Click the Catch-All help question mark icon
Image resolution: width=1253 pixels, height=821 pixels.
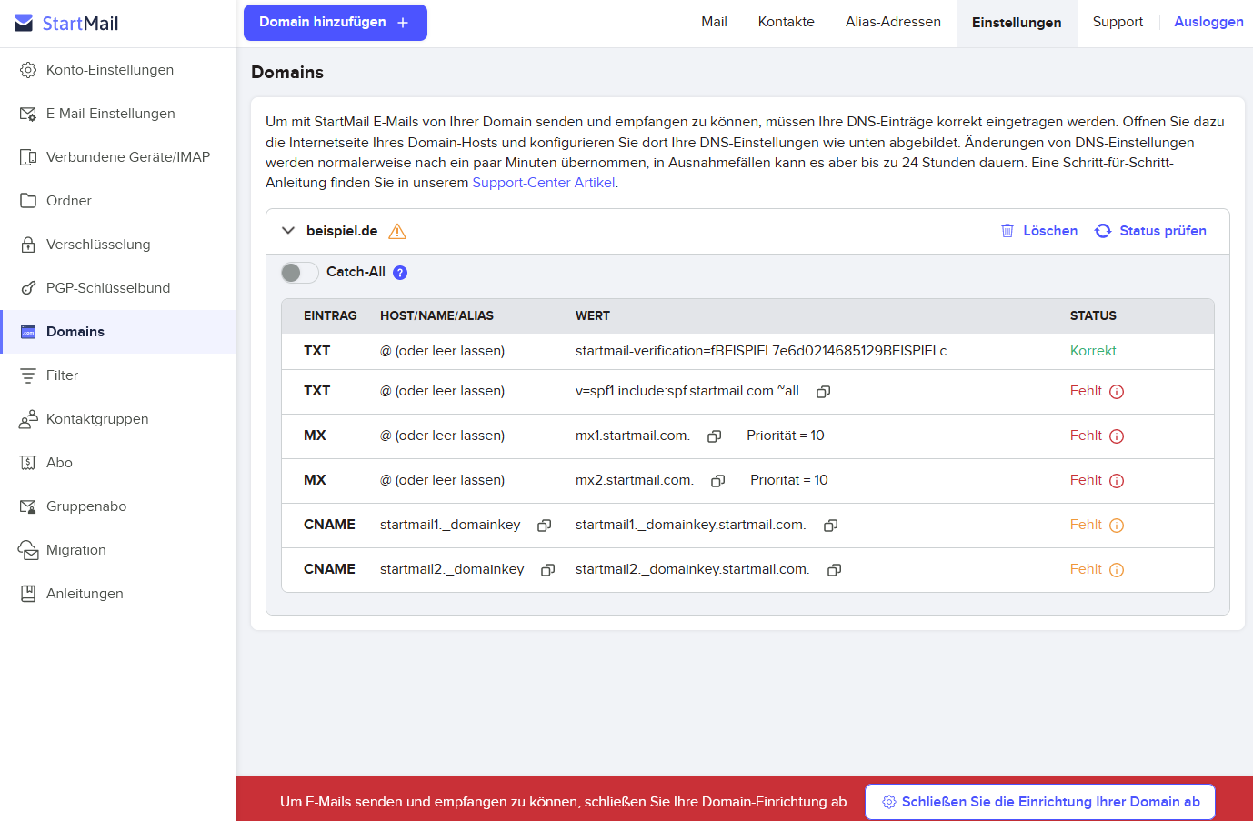tap(400, 273)
